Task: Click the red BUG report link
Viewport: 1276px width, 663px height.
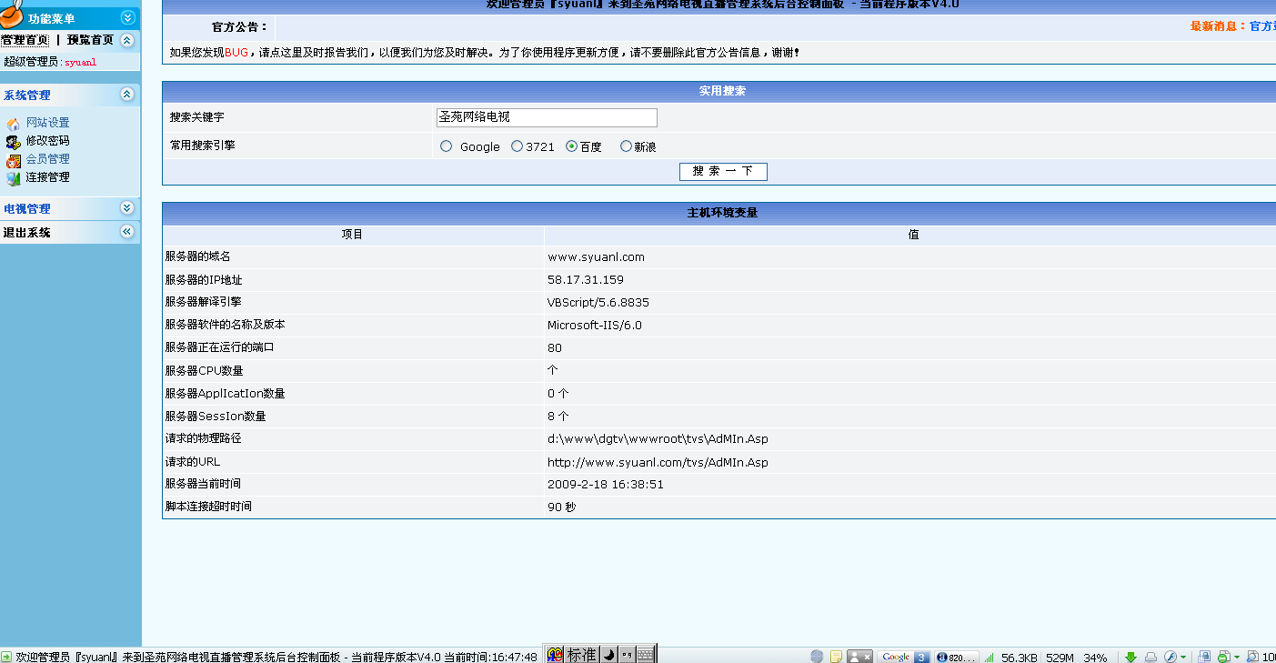Action: 236,53
